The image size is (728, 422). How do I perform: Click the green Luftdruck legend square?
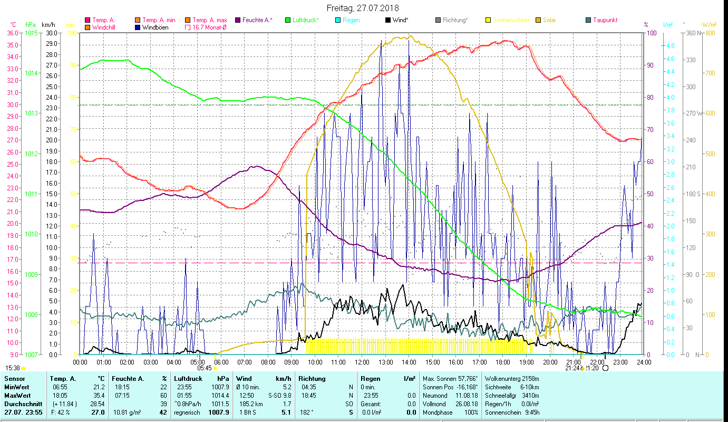click(x=288, y=20)
